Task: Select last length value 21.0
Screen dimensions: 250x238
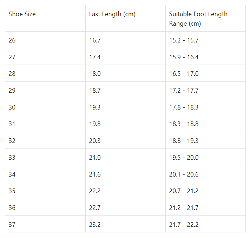Action: [95, 158]
